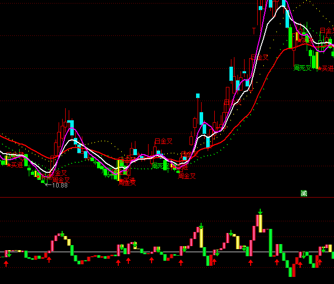Click the lowest 周金叉 label in chart middle

coord(186,176)
